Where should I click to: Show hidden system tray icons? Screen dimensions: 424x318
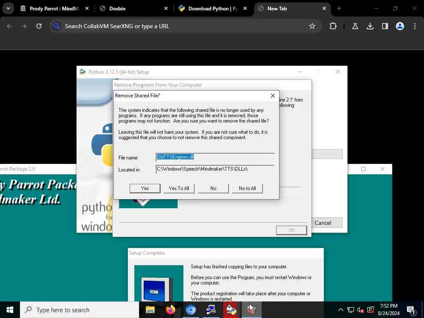(x=341, y=310)
